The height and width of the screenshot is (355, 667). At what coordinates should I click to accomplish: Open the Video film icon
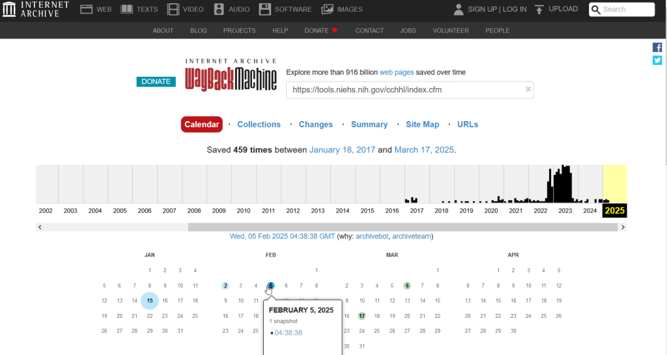coord(173,10)
